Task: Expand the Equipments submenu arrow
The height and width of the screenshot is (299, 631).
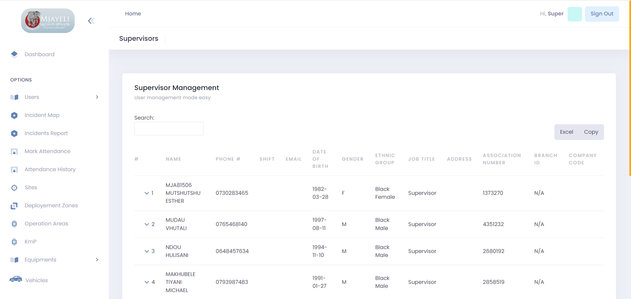Action: [97, 260]
